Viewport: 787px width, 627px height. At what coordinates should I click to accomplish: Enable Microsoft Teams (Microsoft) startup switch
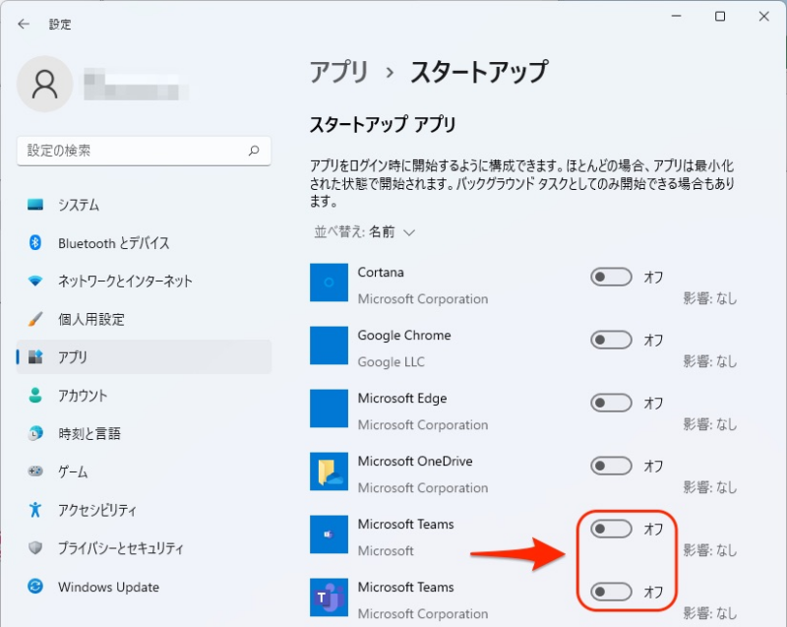tap(611, 529)
